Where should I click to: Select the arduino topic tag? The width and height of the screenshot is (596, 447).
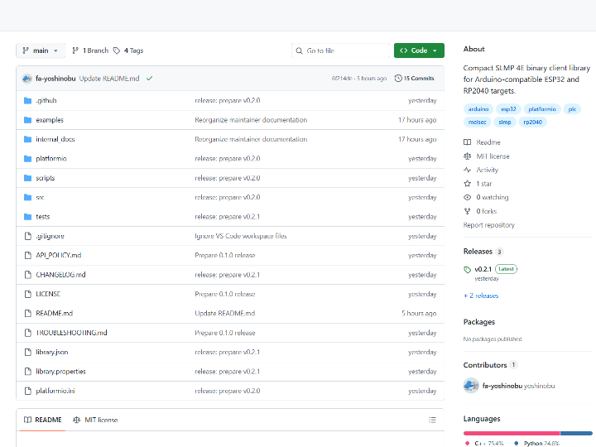(x=478, y=108)
